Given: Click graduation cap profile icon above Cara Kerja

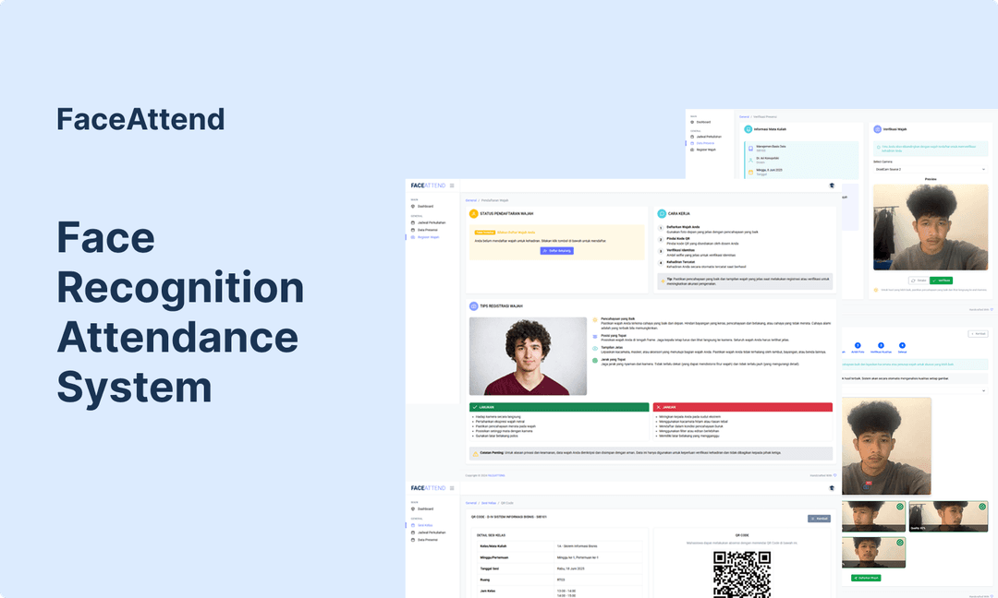Looking at the screenshot, I should coord(831,185).
